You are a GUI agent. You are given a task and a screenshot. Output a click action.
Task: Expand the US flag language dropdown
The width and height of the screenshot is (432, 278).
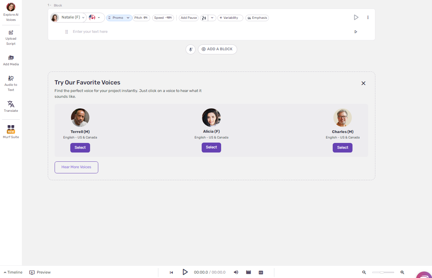(95, 17)
